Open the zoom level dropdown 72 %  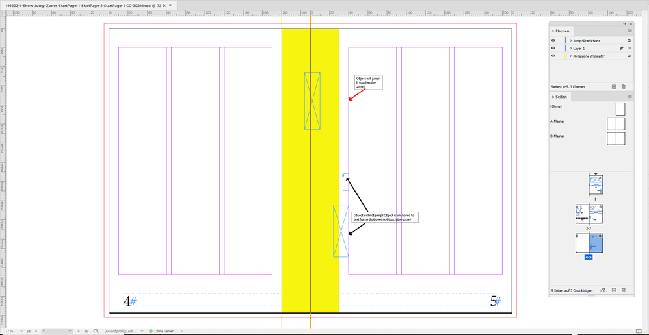[x=21, y=331]
